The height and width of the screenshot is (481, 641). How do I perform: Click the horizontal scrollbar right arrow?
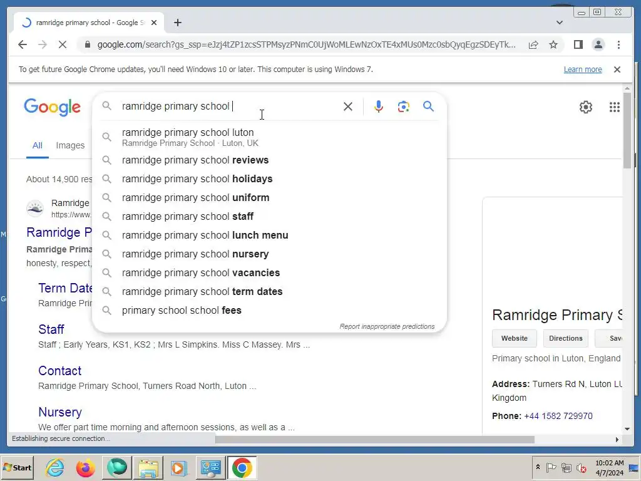click(x=617, y=440)
